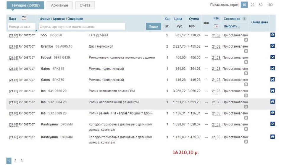Click the car icon for Brembo 08.A605.10 row
This screenshot has height=165, width=284.
coord(272,46)
